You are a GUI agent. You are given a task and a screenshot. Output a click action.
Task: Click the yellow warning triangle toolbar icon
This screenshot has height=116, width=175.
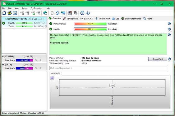pyautogui.click(x=10, y=13)
